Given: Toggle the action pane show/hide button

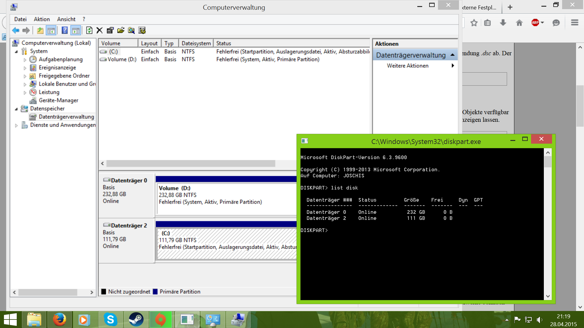Looking at the screenshot, I should pos(76,30).
